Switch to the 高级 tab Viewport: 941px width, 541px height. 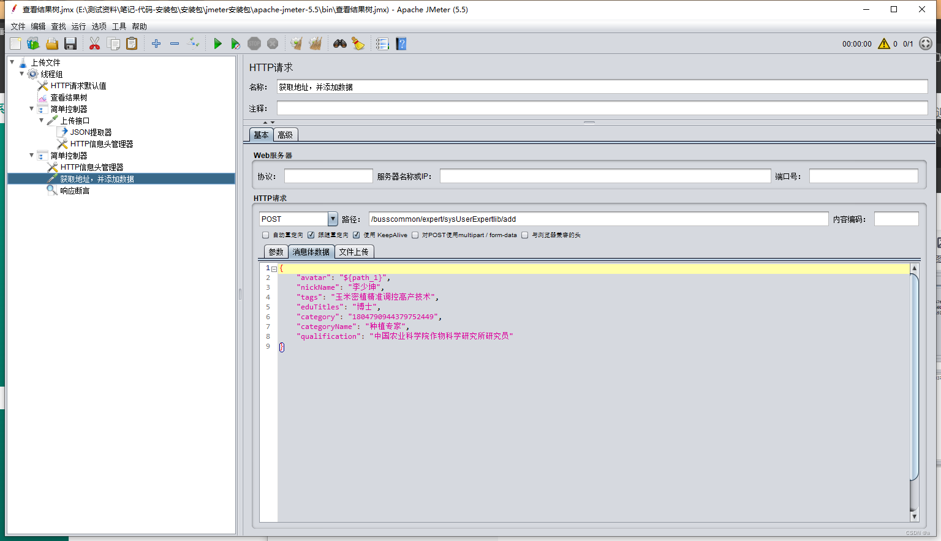pyautogui.click(x=285, y=134)
